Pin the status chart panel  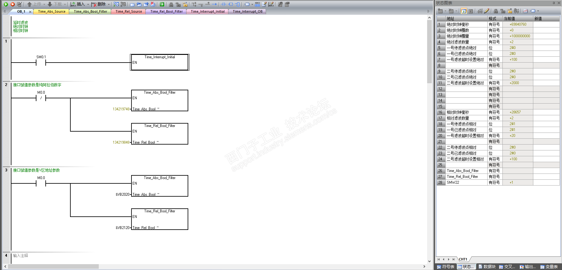point(554,3)
